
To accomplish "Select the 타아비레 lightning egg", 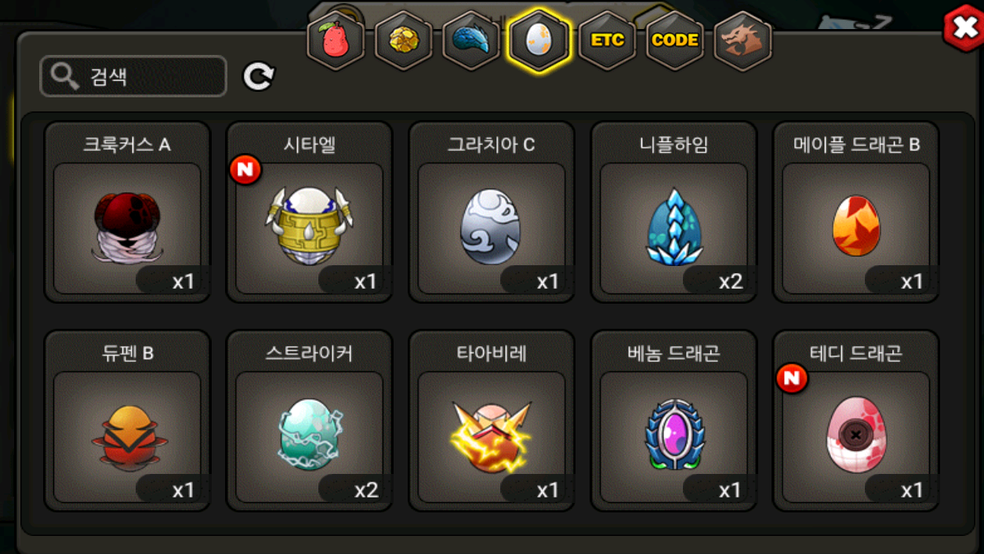I will 492,421.
